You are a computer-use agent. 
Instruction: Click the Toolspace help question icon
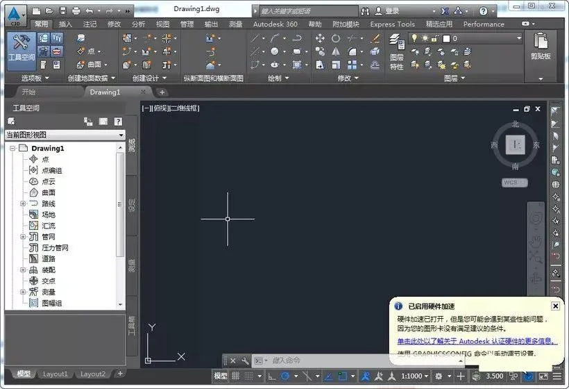[x=118, y=122]
